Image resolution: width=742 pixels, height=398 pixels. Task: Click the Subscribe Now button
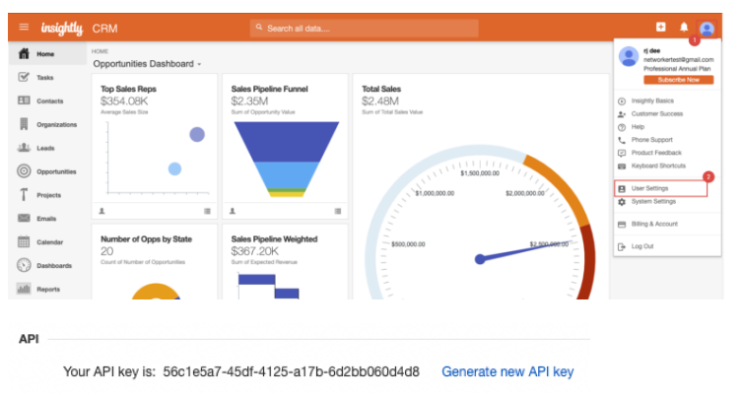(678, 80)
